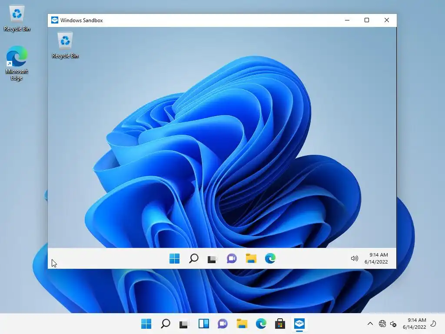
Task: Open File Explorer in the Sandbox taskbar
Action: 251,258
